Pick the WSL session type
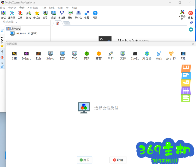196x167 pixels. [x=183, y=56]
